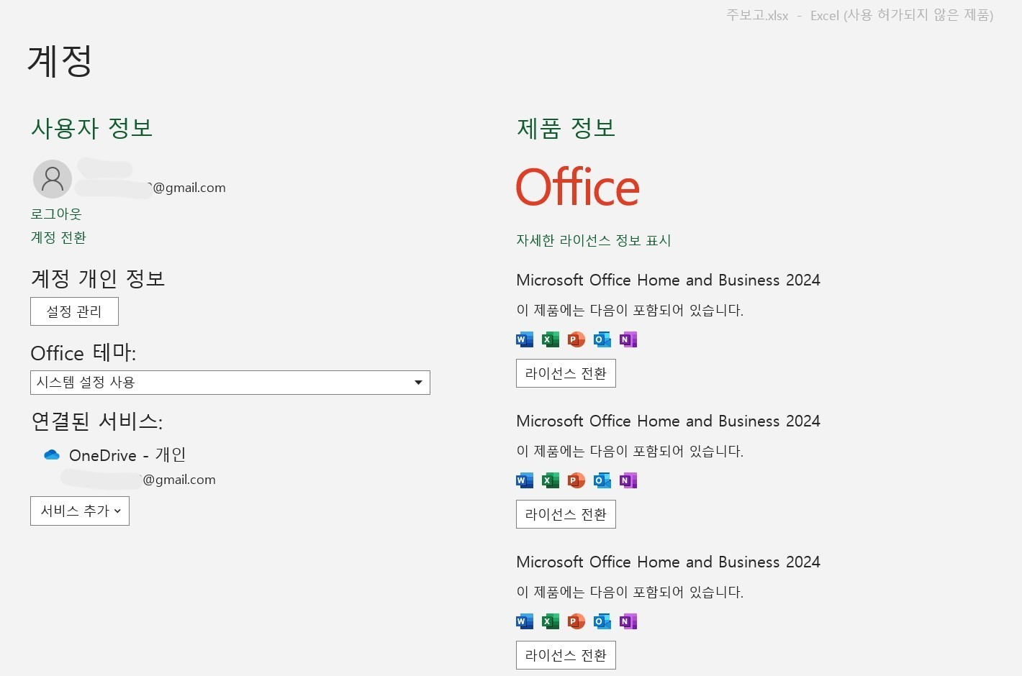The width and height of the screenshot is (1022, 676).
Task: Click the gmail address beside the profile avatar
Action: coord(189,188)
